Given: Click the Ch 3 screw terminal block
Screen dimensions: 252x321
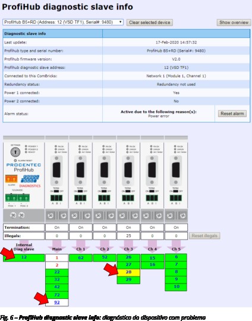Looking at the screenshot, I should [128, 198].
